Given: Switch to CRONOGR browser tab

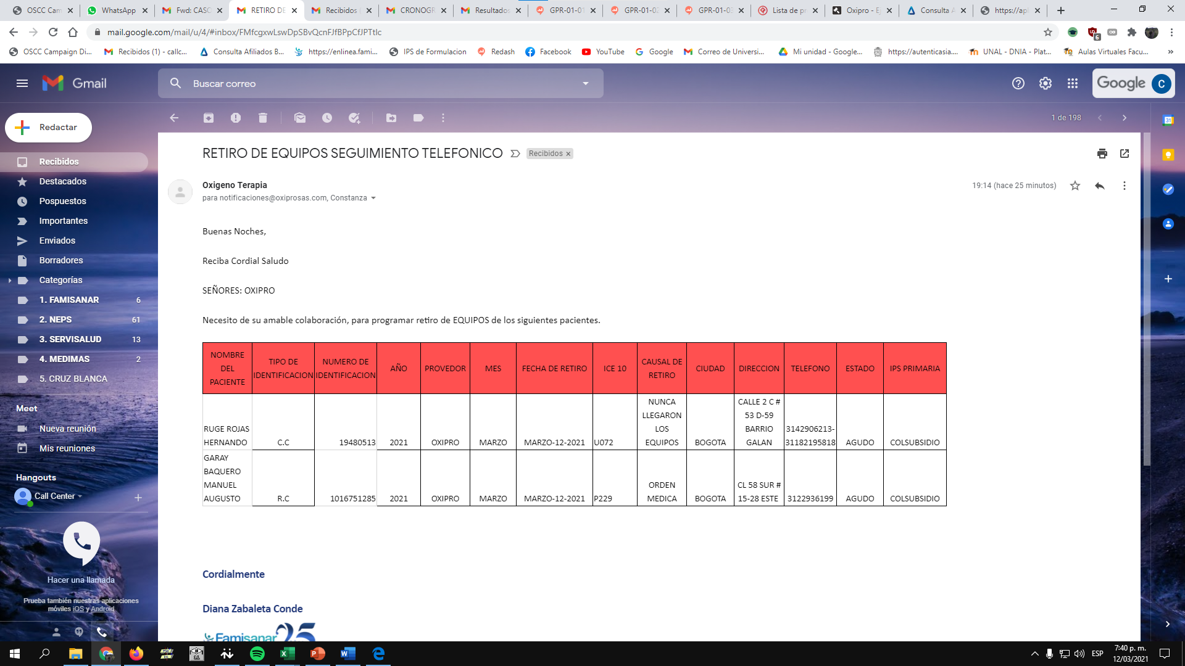Looking at the screenshot, I should (417, 10).
